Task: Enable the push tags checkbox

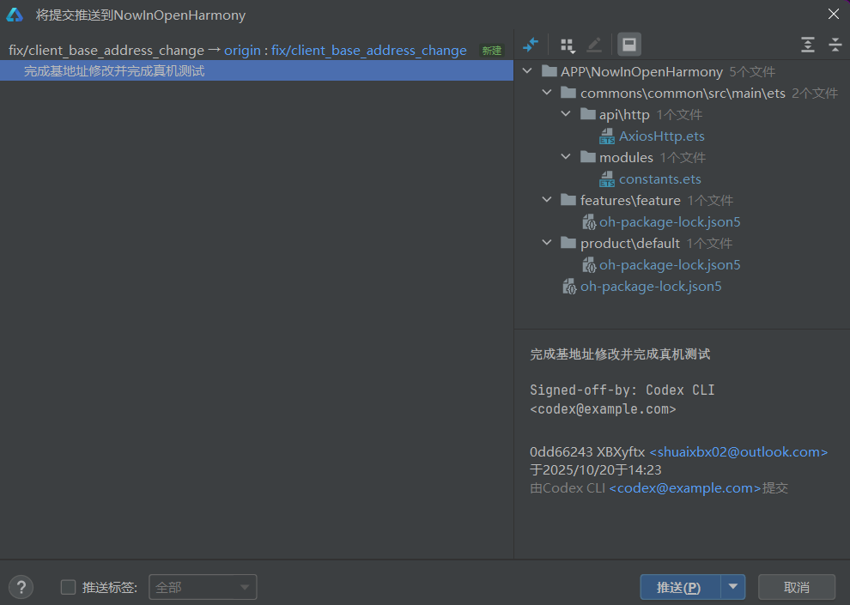Action: tap(69, 587)
